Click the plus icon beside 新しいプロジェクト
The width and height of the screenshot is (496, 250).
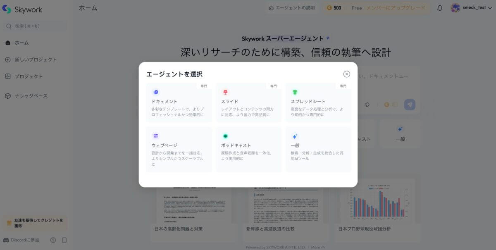[8, 60]
